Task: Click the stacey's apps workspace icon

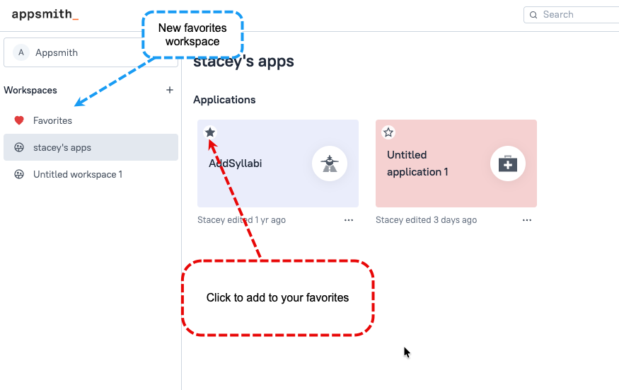Action: (x=19, y=147)
